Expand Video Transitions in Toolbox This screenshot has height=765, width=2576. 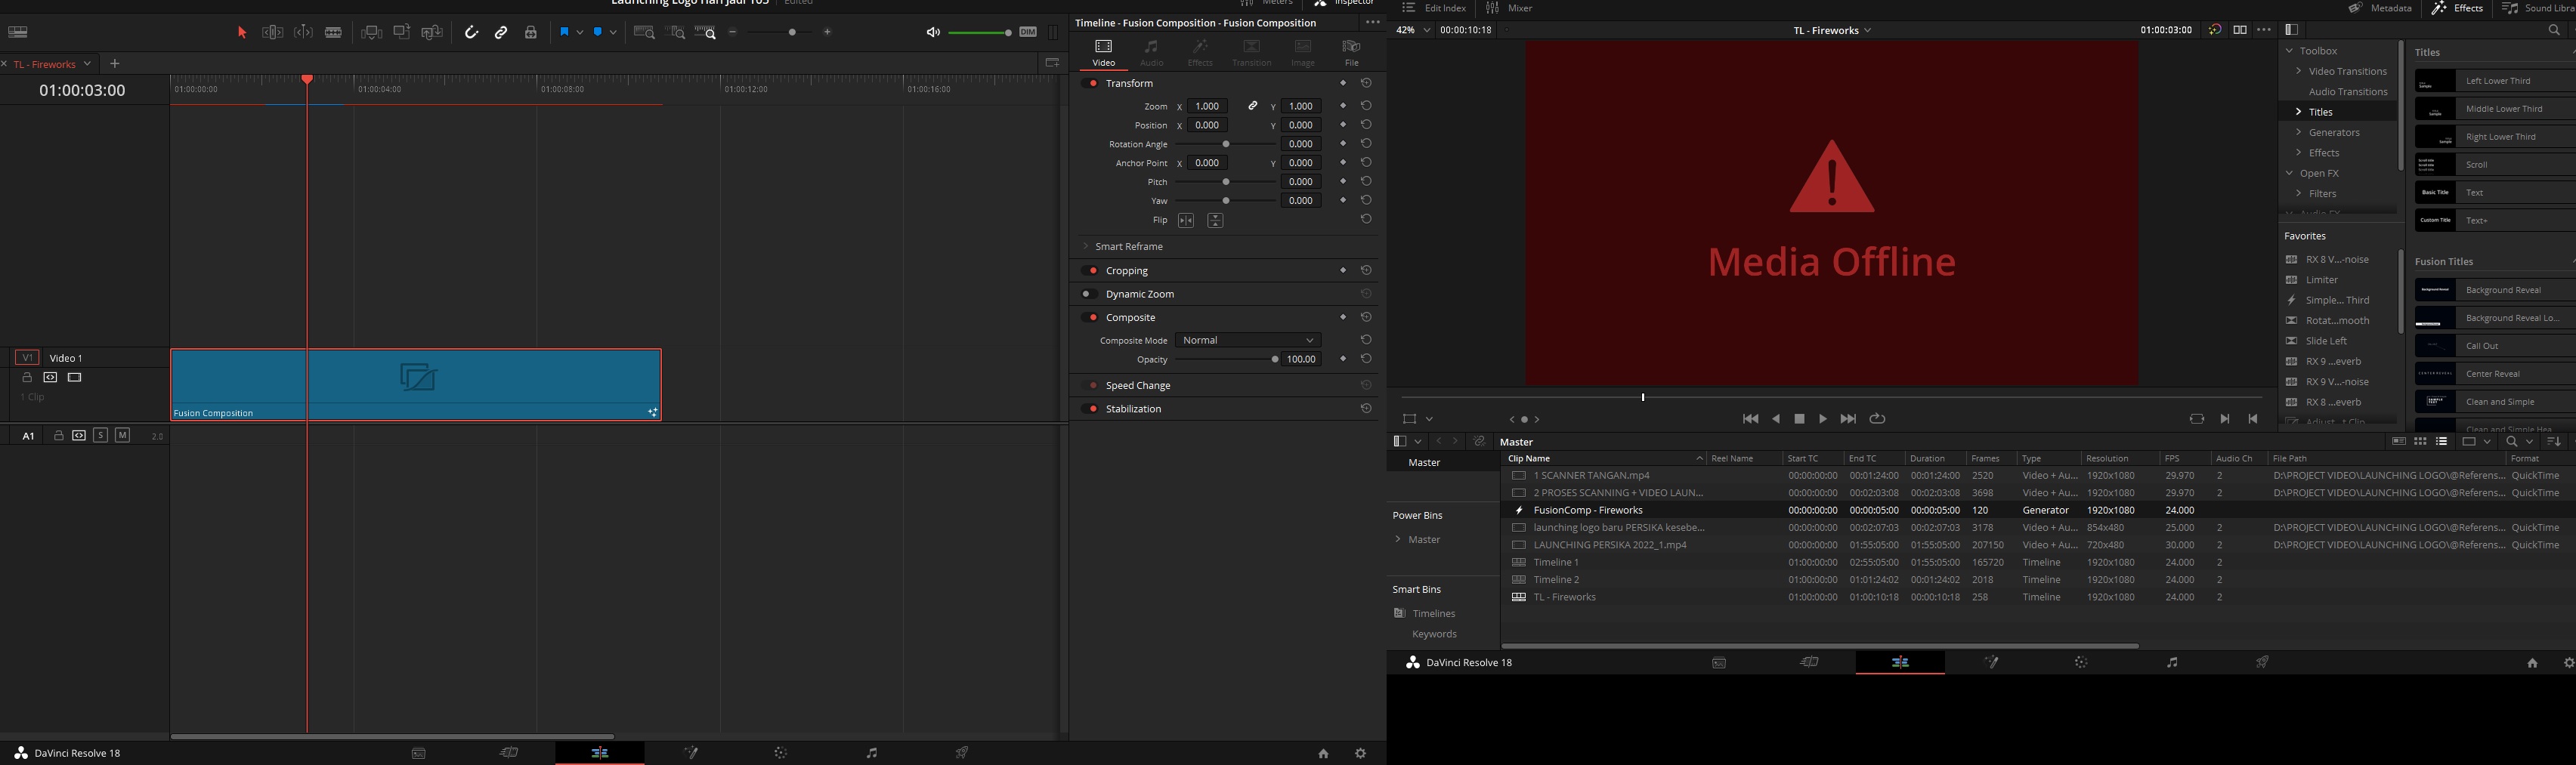pyautogui.click(x=2299, y=72)
